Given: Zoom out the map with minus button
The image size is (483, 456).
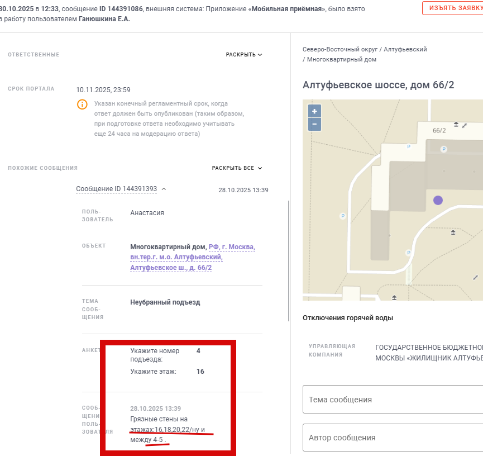Looking at the screenshot, I should [x=314, y=124].
